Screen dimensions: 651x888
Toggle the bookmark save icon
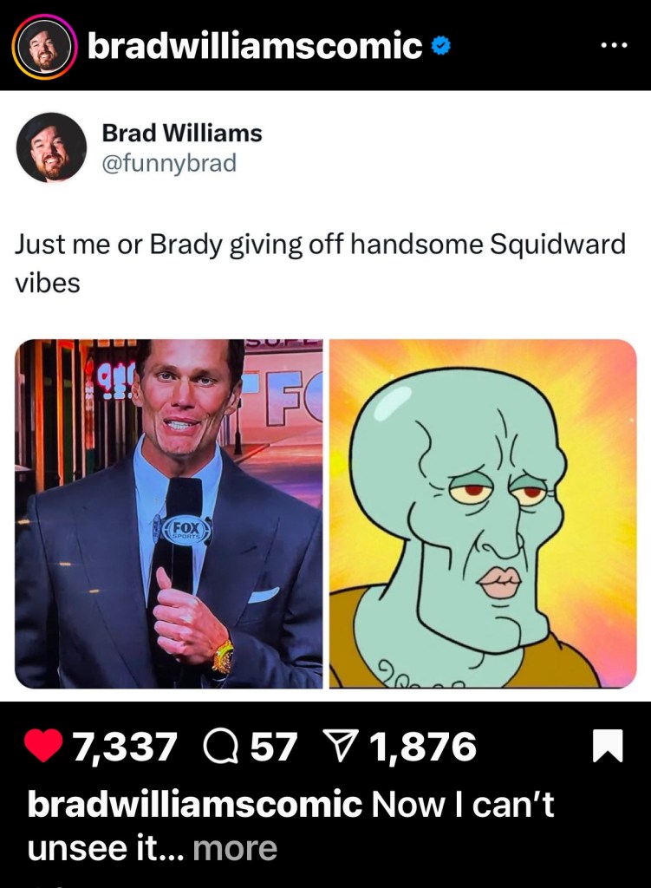pos(608,747)
